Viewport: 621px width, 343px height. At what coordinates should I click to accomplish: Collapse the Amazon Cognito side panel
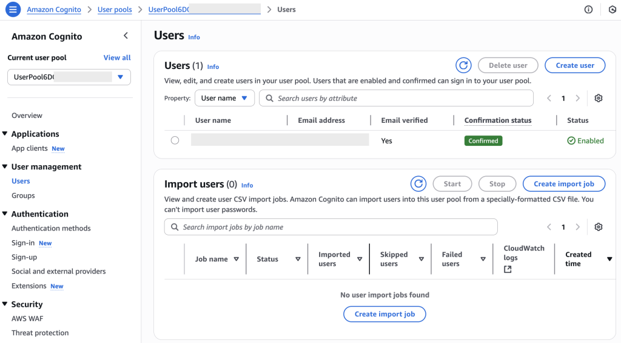click(x=126, y=36)
